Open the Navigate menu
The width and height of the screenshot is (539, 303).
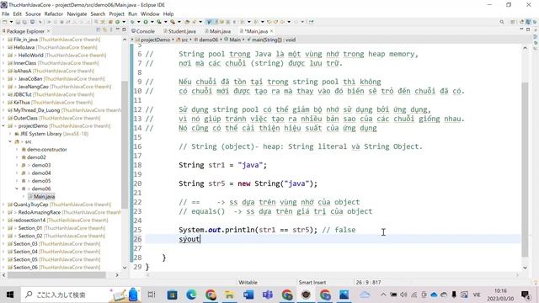(x=77, y=13)
